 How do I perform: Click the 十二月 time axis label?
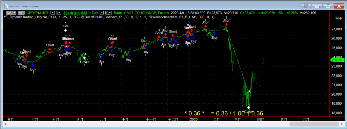click(173, 120)
